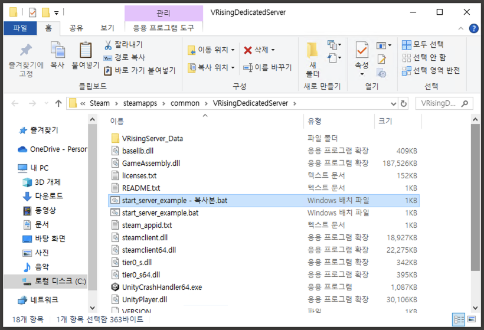Select 내 PC in the navigation pane

[33, 168]
